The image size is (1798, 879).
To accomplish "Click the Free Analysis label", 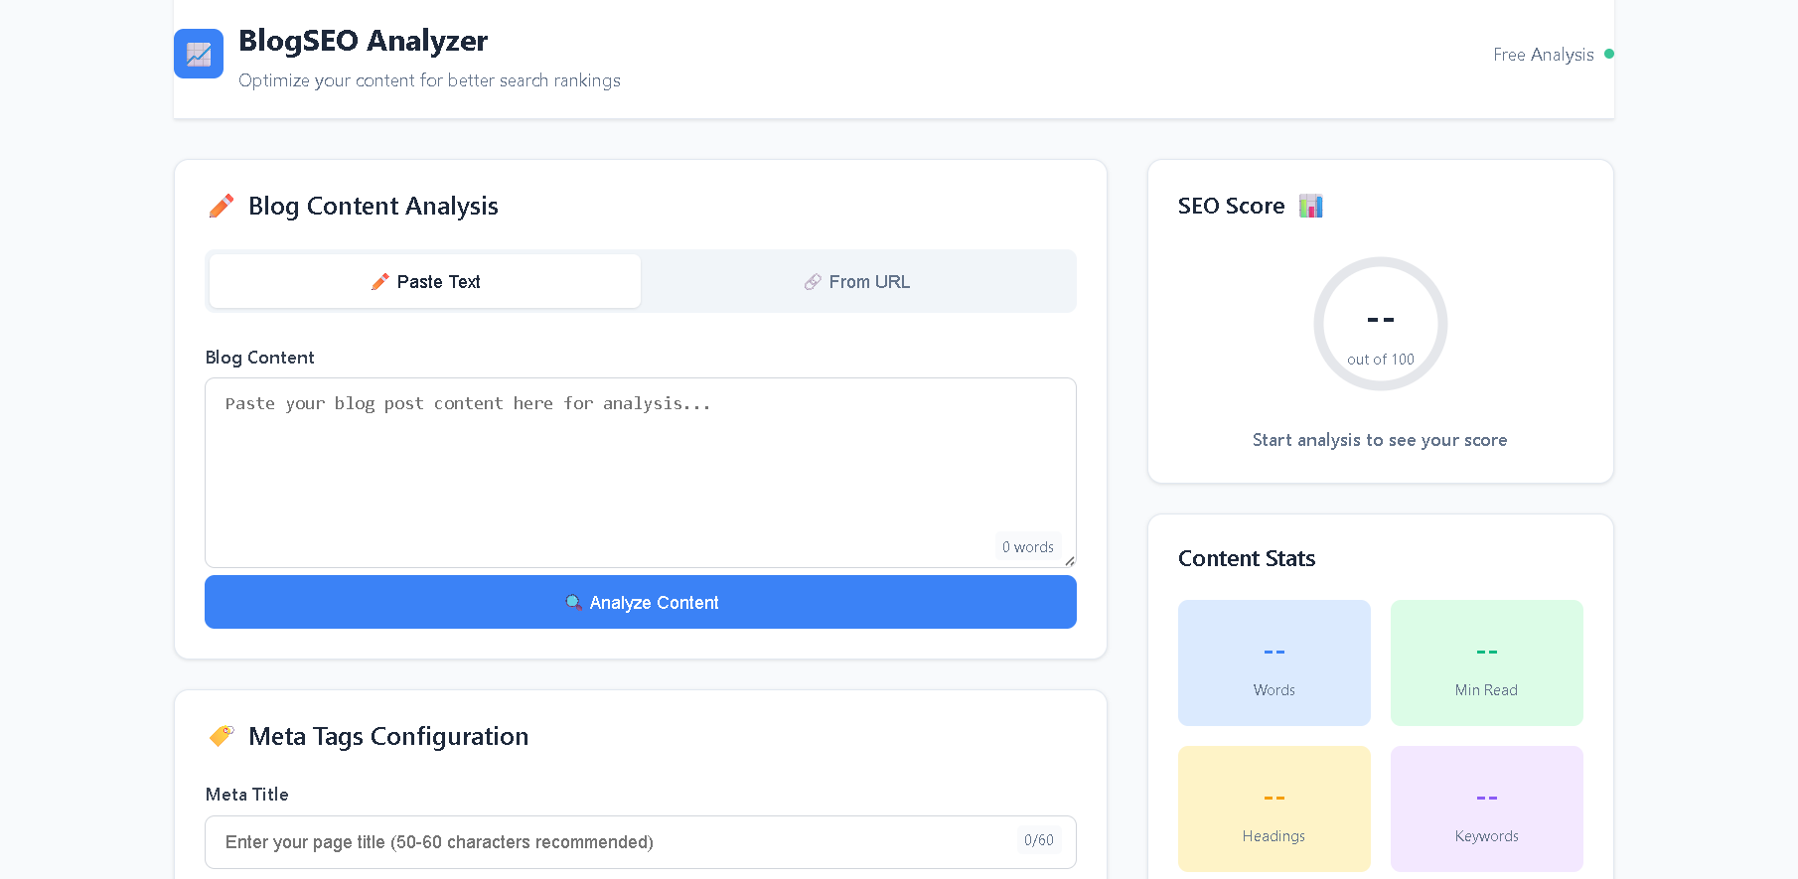I will pos(1543,55).
